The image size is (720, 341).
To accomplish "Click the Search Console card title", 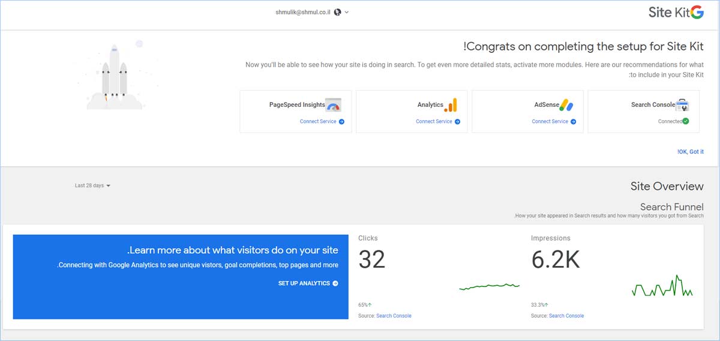I will [653, 104].
